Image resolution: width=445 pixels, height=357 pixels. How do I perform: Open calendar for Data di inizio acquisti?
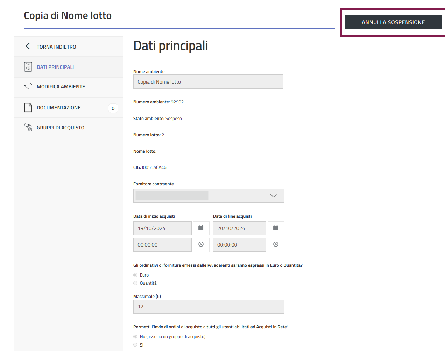(201, 228)
